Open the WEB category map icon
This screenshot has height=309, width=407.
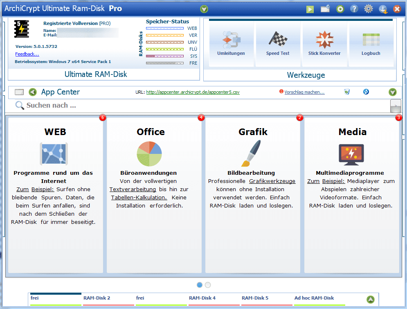[x=54, y=154]
